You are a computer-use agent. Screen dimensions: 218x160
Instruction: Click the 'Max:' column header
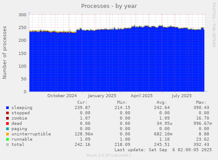point(201,102)
